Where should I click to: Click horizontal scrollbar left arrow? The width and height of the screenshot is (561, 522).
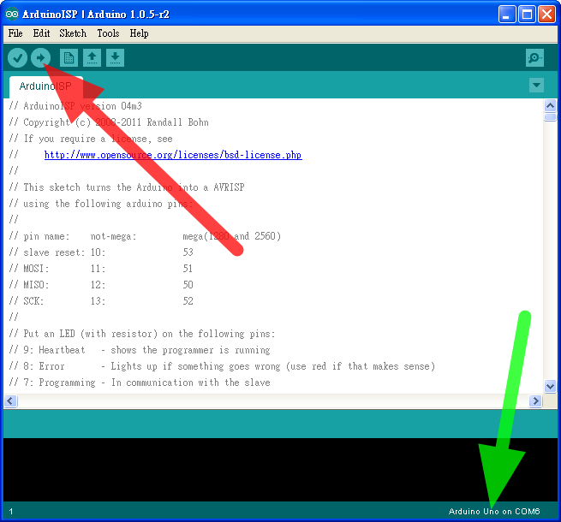(10, 401)
